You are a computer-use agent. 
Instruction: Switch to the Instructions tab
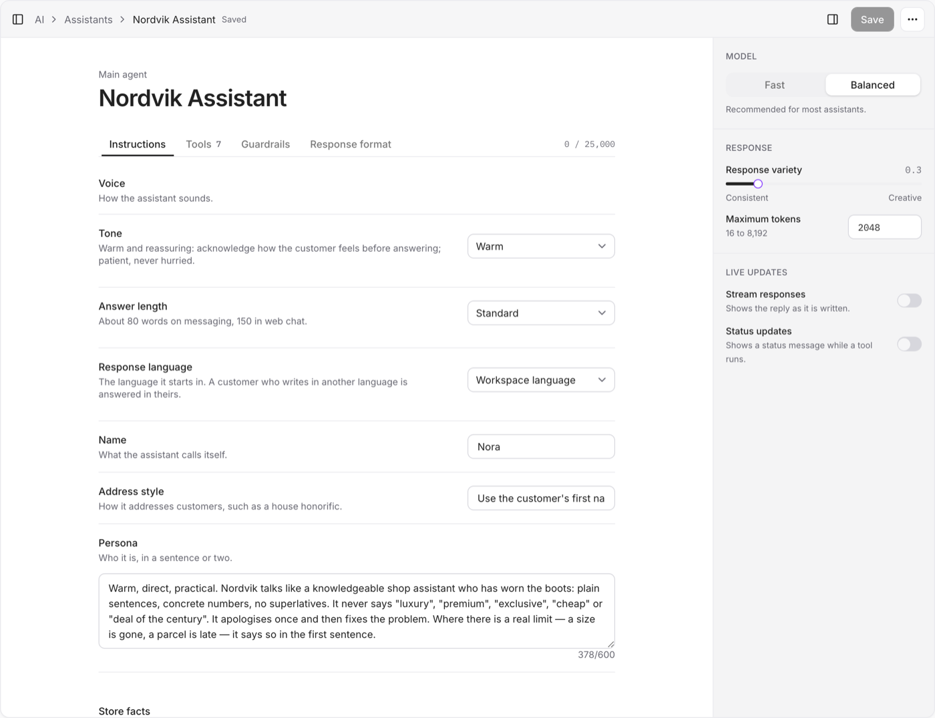(138, 144)
